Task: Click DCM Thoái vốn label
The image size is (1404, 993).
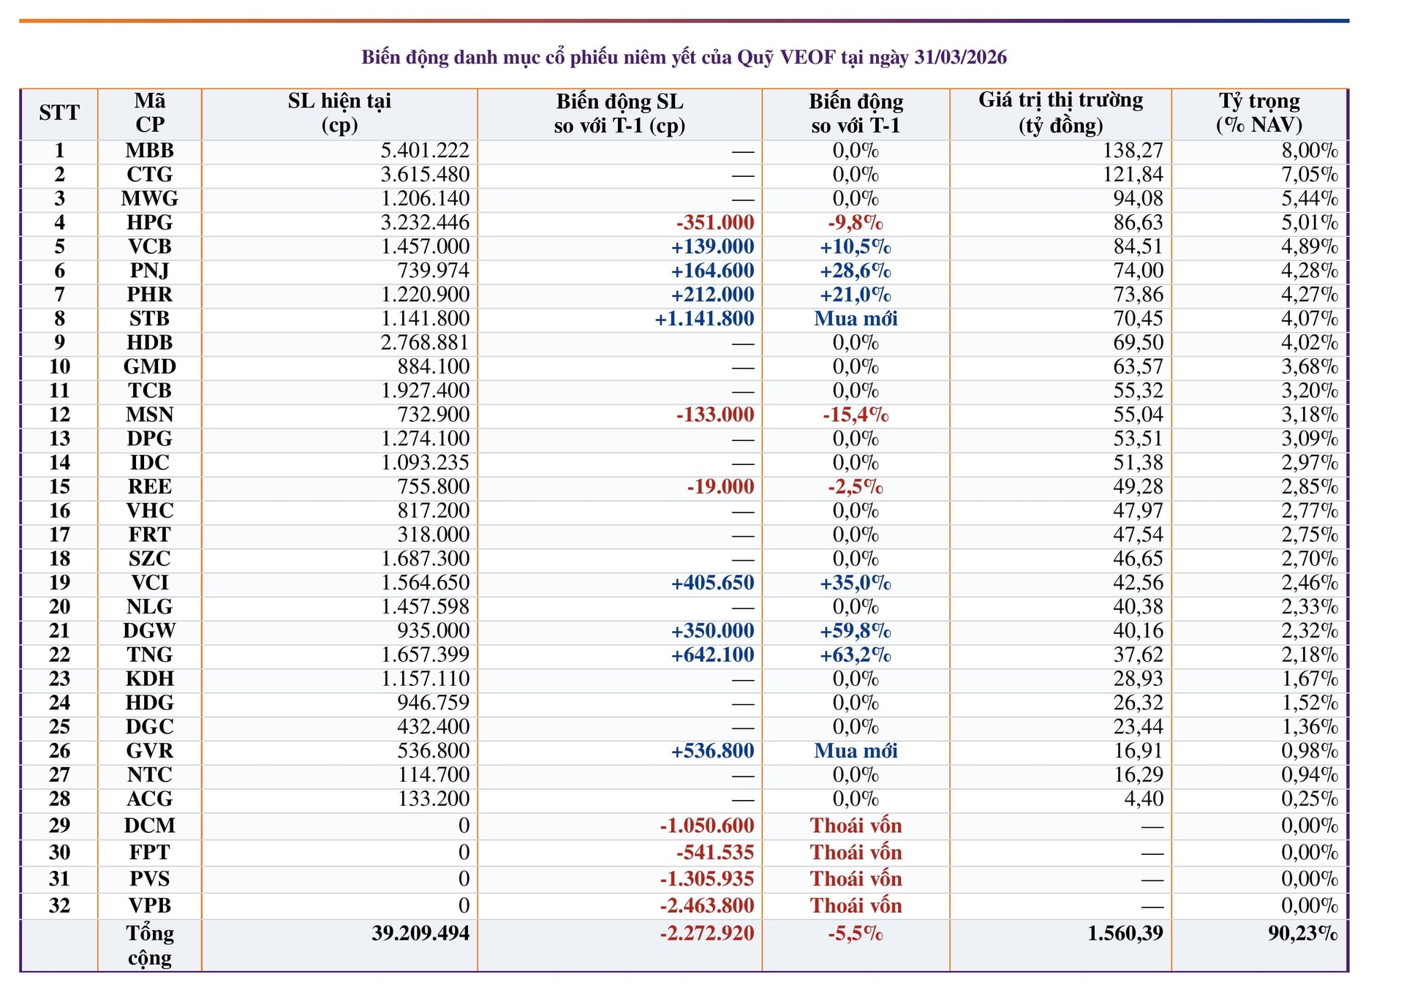Action: coord(856,826)
